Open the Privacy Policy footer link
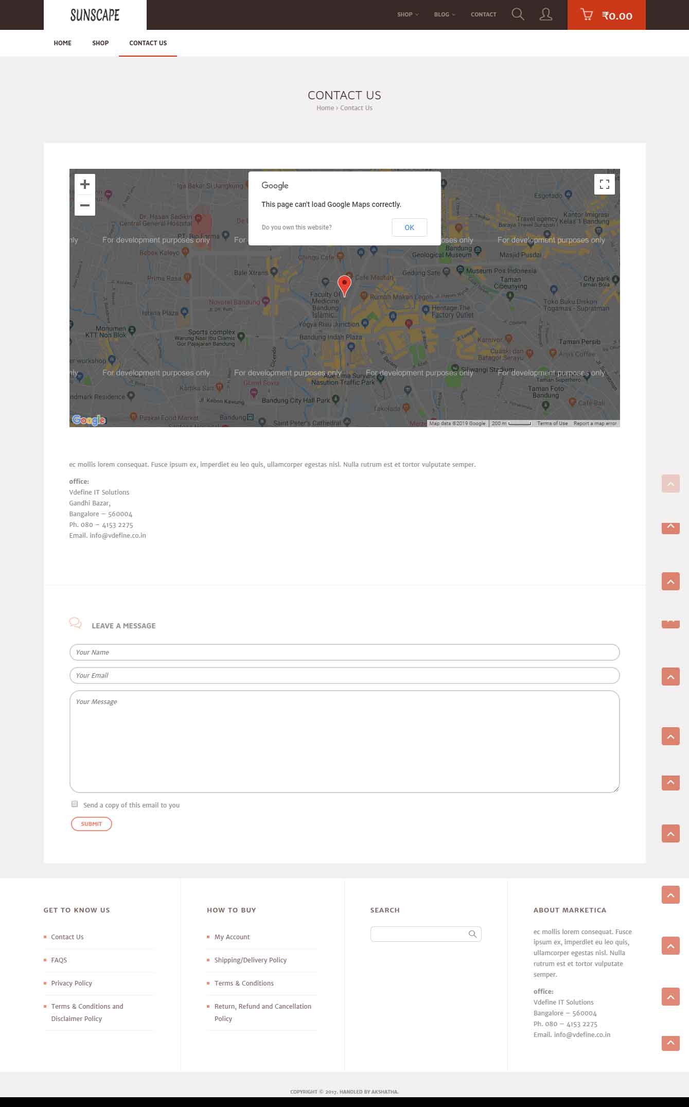This screenshot has height=1107, width=689. 72,983
